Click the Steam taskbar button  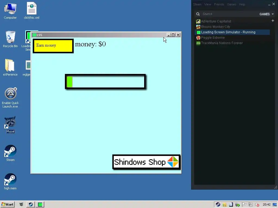point(30,204)
